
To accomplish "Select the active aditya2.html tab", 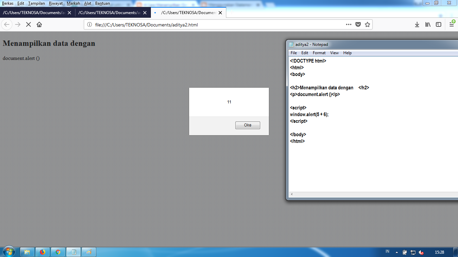I will 189,13.
